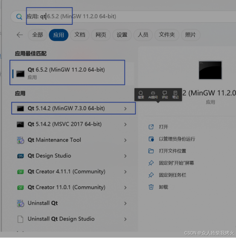The image size is (236, 238).
Task: Click the 打开 open-external icon
Action: click(151, 127)
